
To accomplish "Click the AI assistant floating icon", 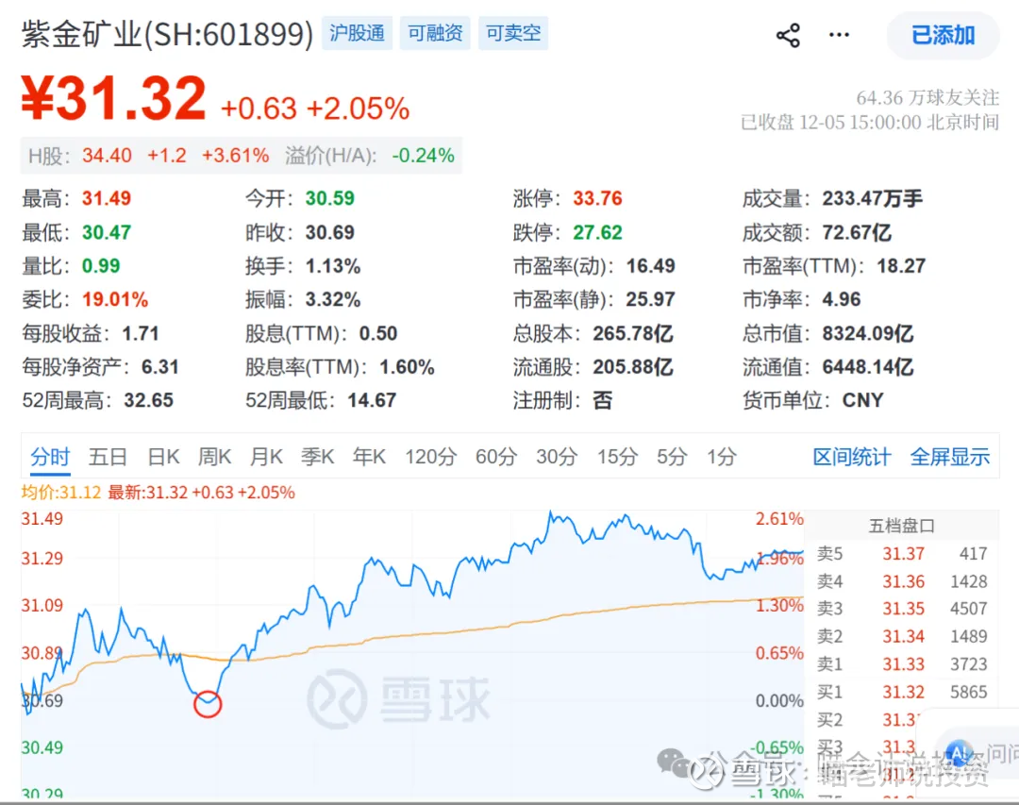I will tap(960, 752).
